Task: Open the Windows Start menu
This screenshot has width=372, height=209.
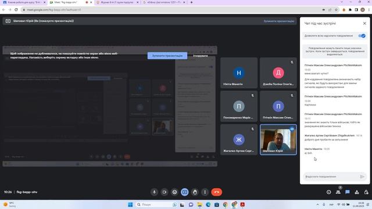Action: (130, 204)
